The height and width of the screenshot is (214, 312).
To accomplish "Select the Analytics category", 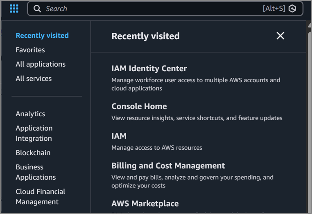I will point(30,114).
